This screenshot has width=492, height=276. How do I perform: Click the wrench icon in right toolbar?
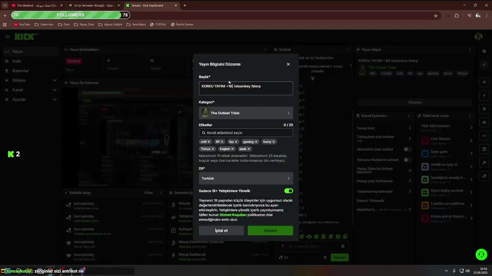tap(484, 163)
